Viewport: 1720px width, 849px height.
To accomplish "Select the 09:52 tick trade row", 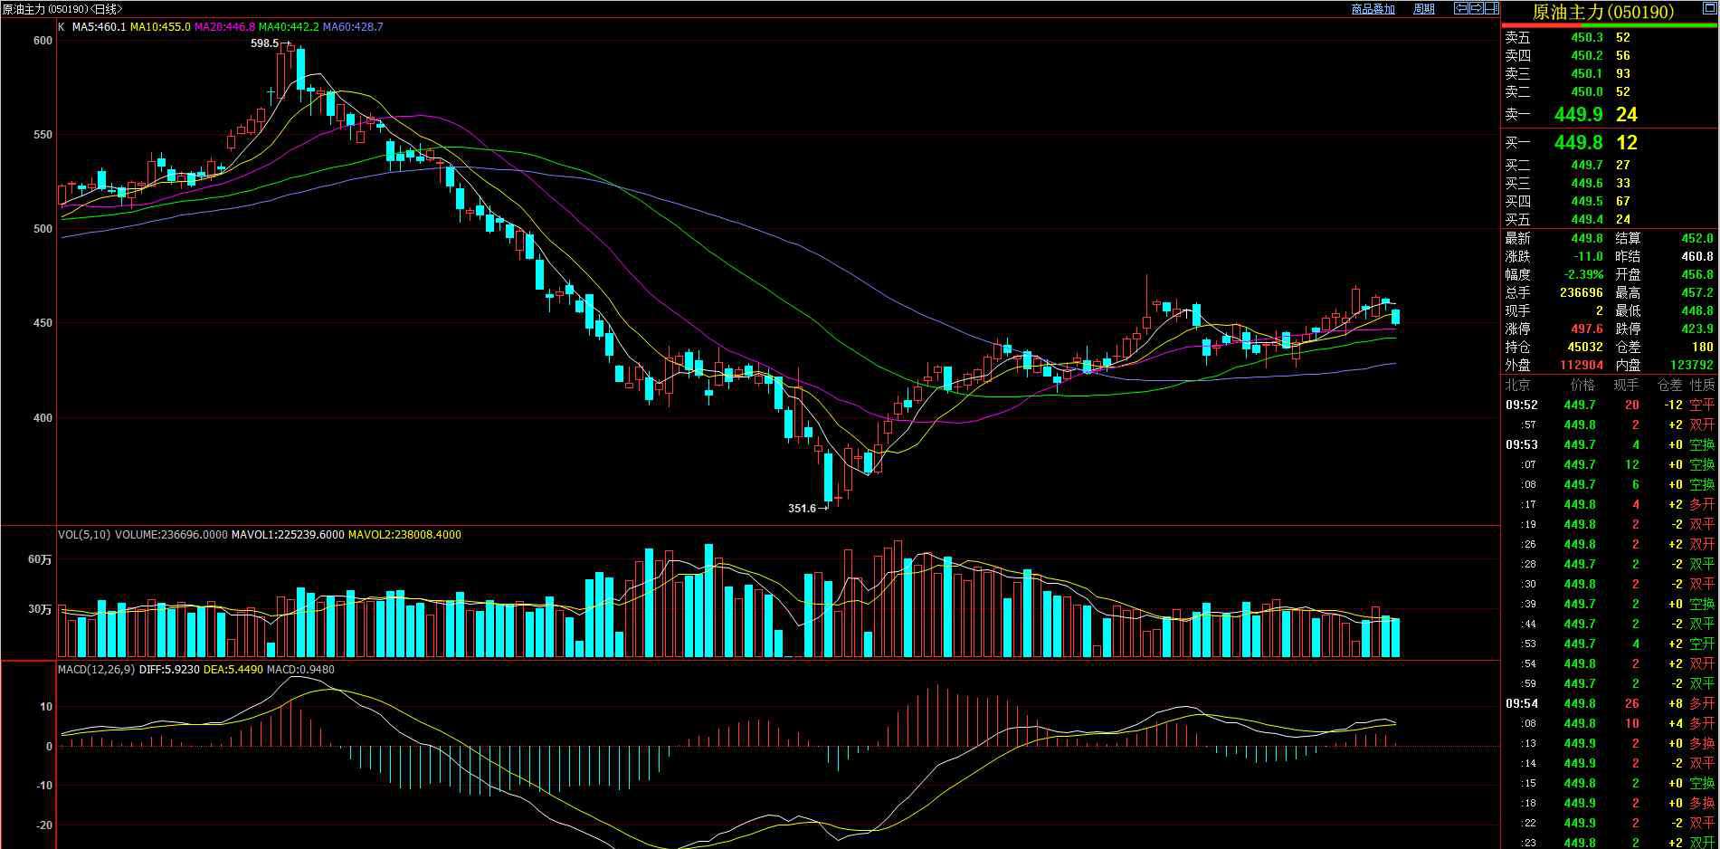I will tap(1610, 405).
